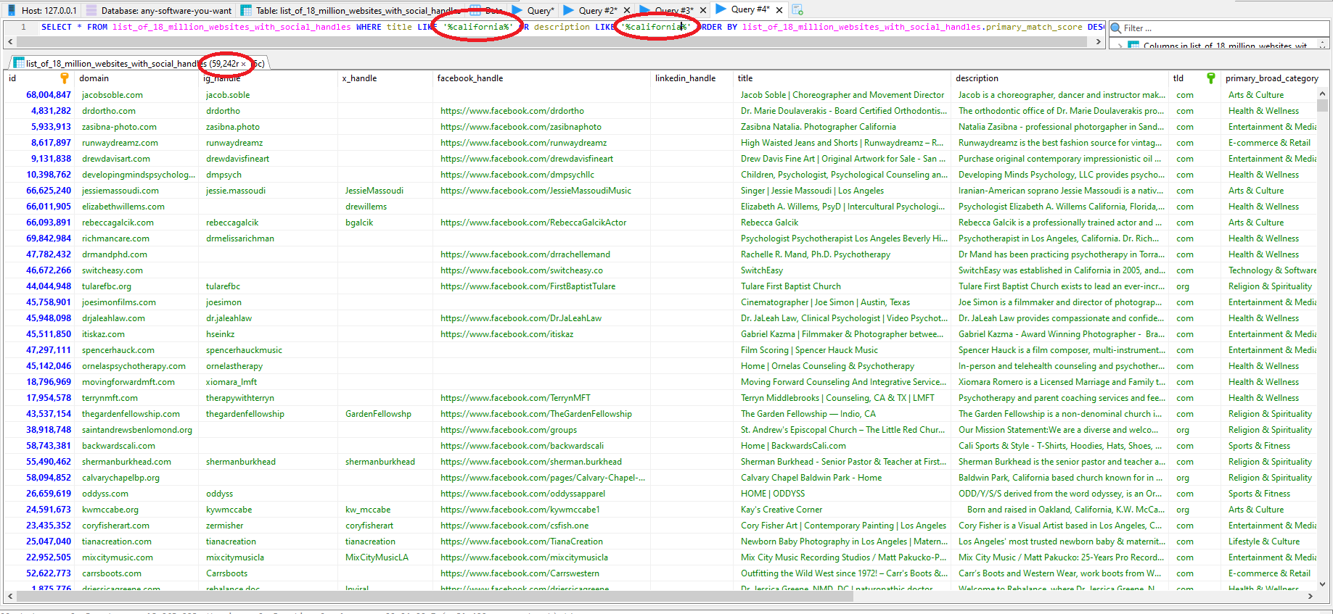Select the id cell 68,004,847
1333x614 pixels.
coord(40,95)
